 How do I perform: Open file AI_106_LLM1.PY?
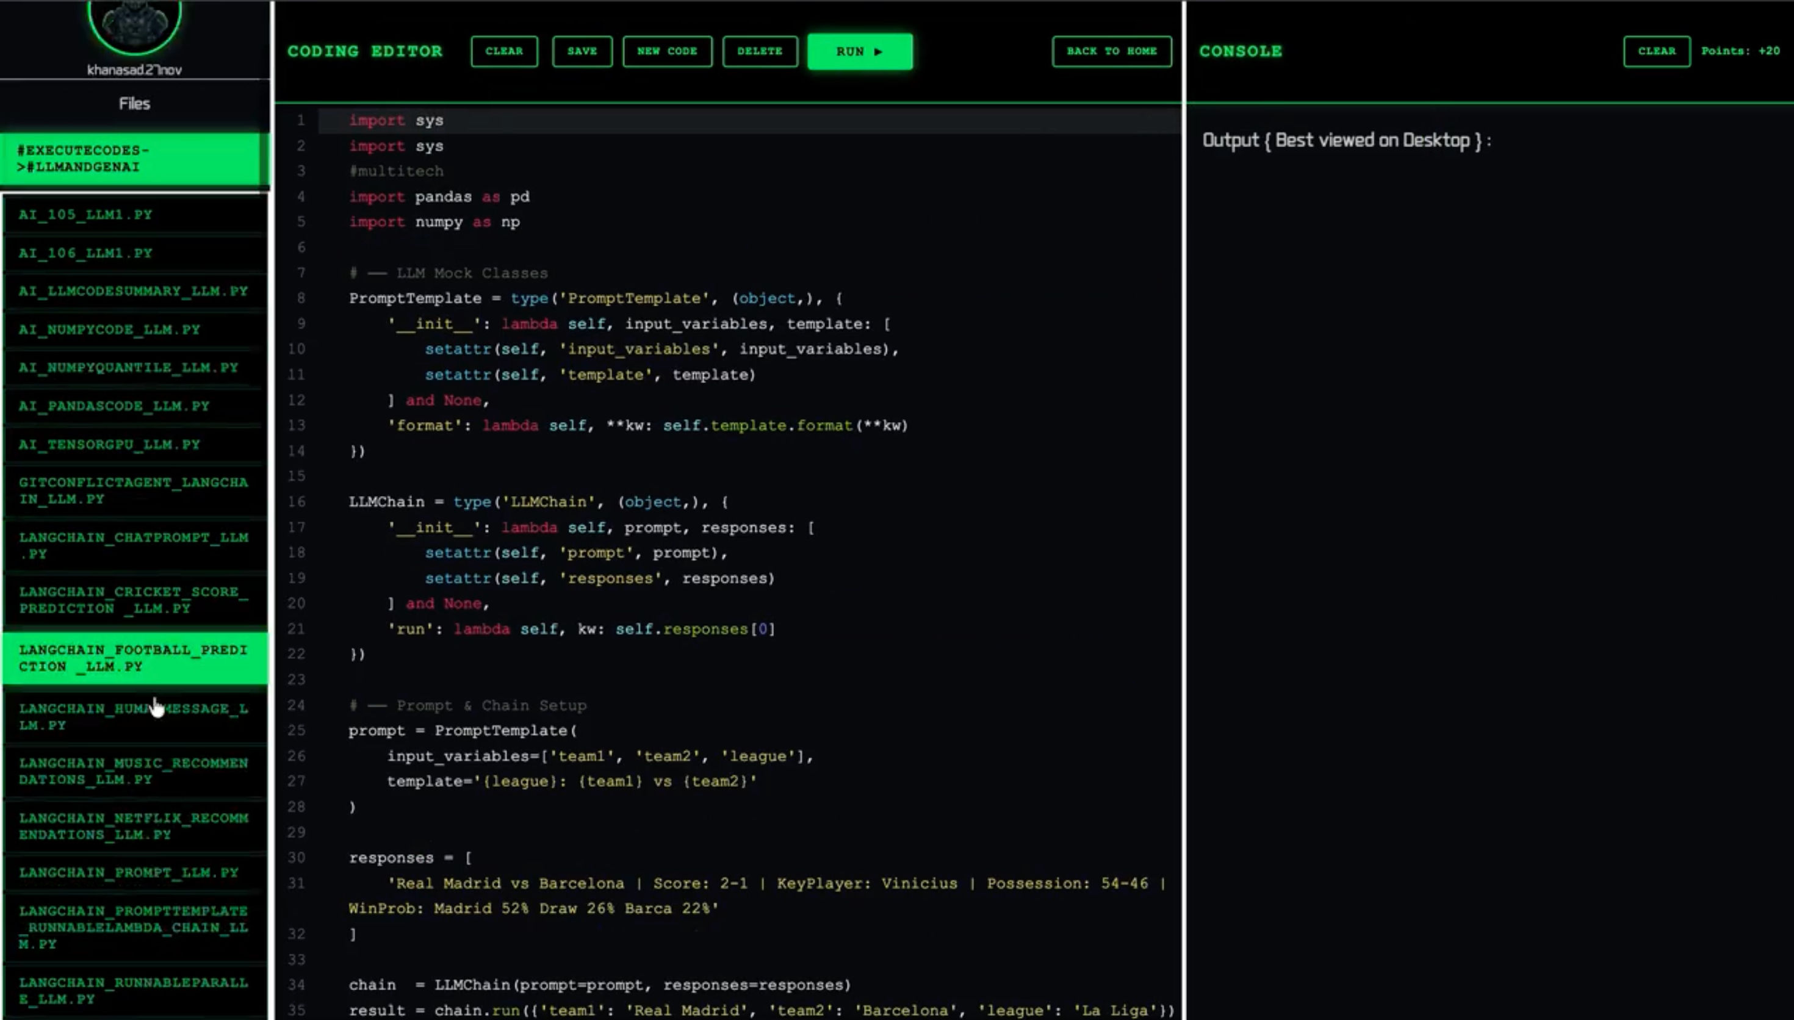pyautogui.click(x=134, y=253)
